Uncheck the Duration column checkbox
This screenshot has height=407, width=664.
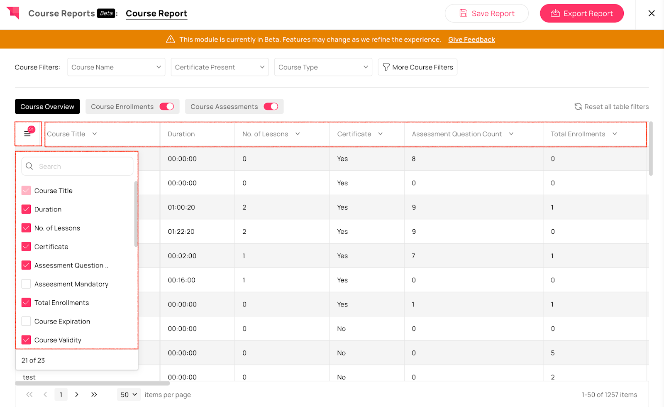(x=26, y=209)
